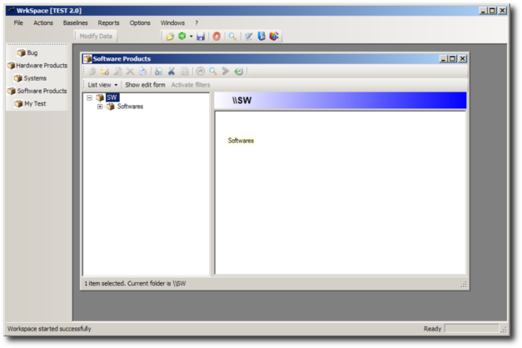Click the green clock back-arrow icon
The height and width of the screenshot is (348, 522).
point(238,72)
